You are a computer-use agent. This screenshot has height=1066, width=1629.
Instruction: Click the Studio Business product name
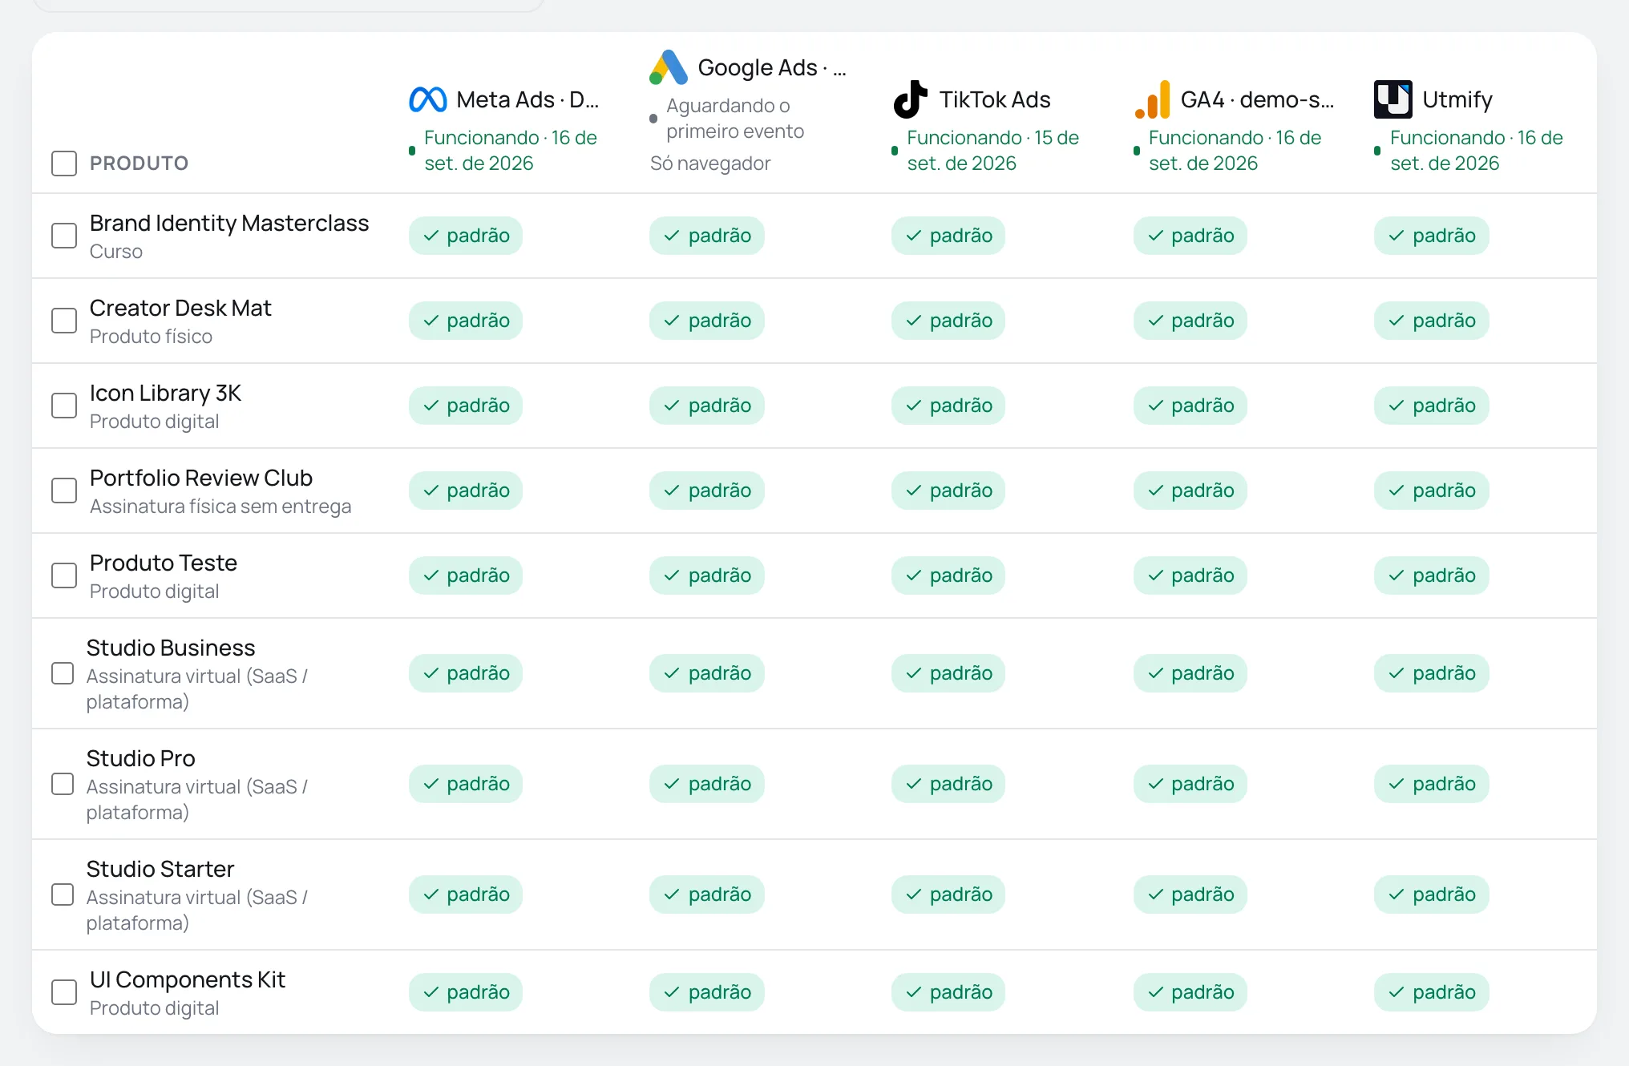[171, 648]
